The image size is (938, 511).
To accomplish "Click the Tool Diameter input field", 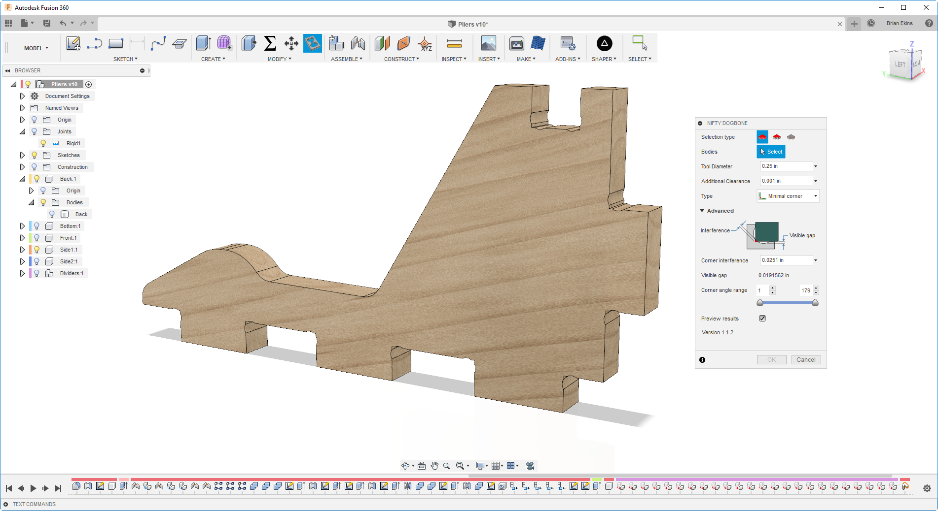I will (x=786, y=166).
